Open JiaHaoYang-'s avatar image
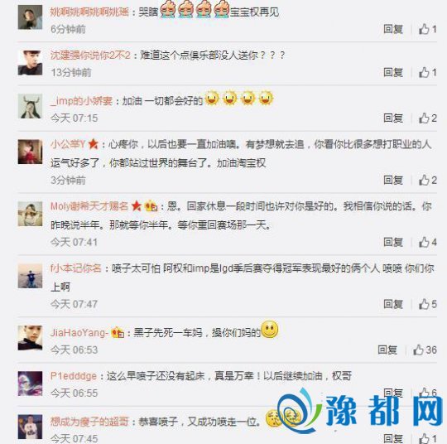Viewport: 447px width, 444px height. click(x=31, y=338)
